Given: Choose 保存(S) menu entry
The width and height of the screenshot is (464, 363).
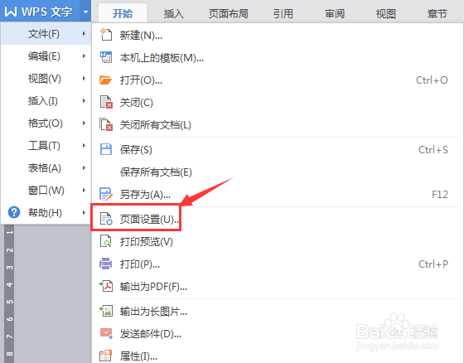Looking at the screenshot, I should (278, 149).
